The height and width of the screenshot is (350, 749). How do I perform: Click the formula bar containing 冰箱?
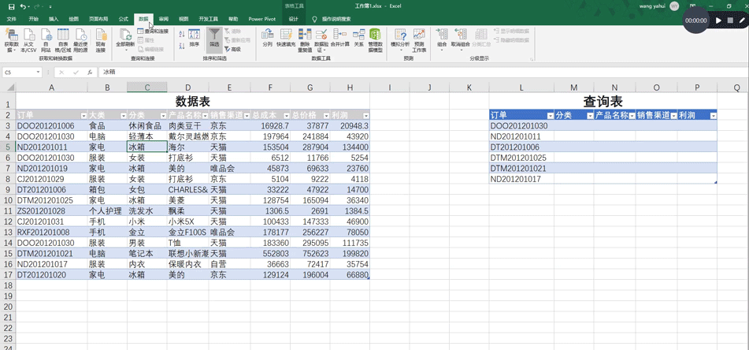(423, 73)
